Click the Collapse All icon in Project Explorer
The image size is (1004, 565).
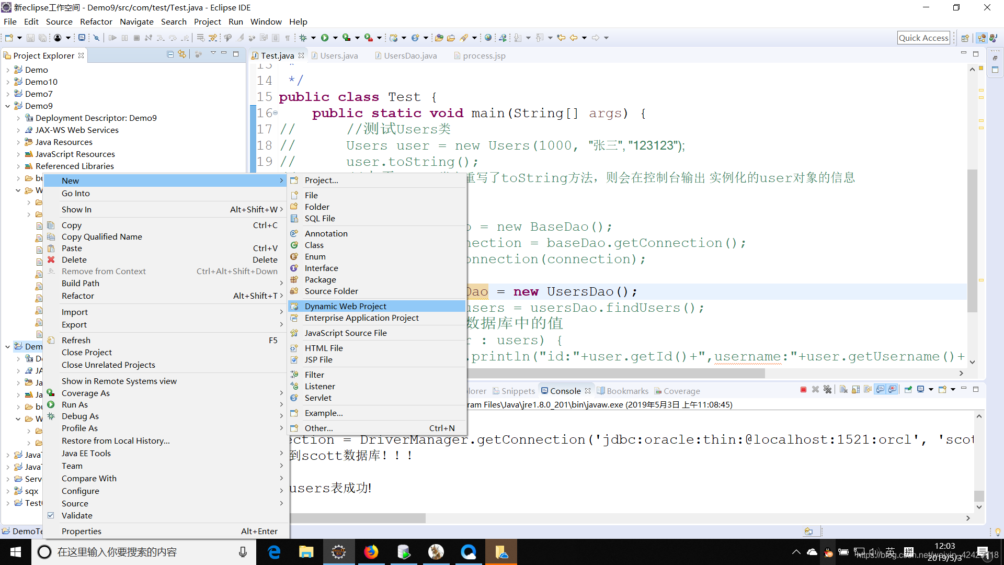tap(170, 54)
